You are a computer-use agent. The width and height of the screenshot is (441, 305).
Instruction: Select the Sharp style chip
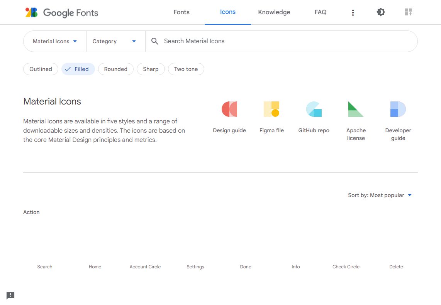[151, 69]
